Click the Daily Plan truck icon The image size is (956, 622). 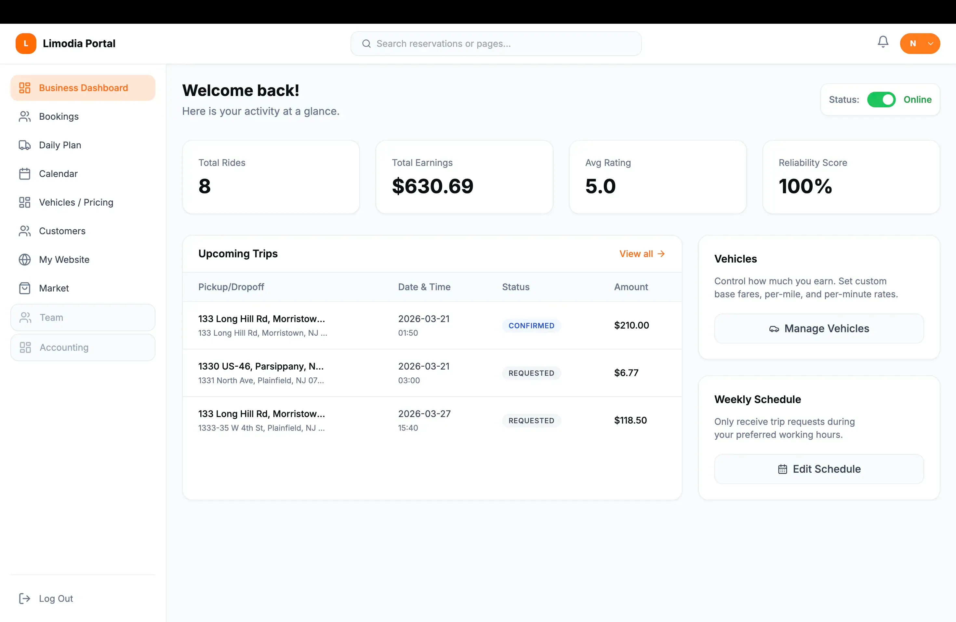pyautogui.click(x=24, y=145)
